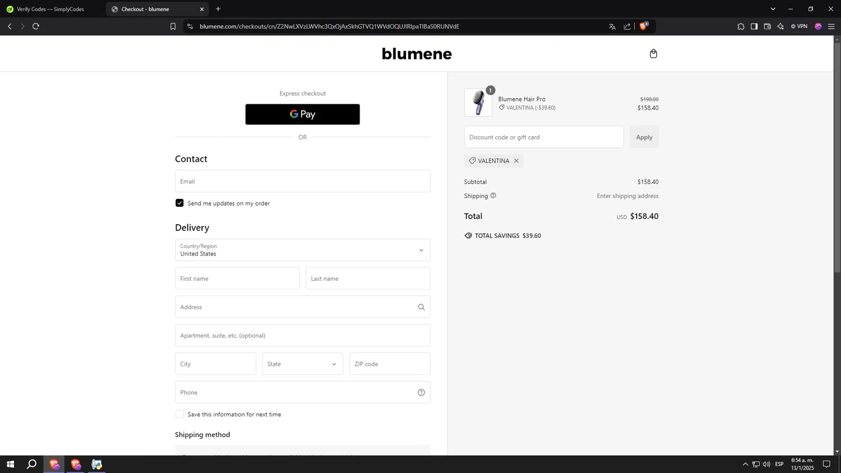Open a new browser tab
The height and width of the screenshot is (473, 841).
pos(218,9)
